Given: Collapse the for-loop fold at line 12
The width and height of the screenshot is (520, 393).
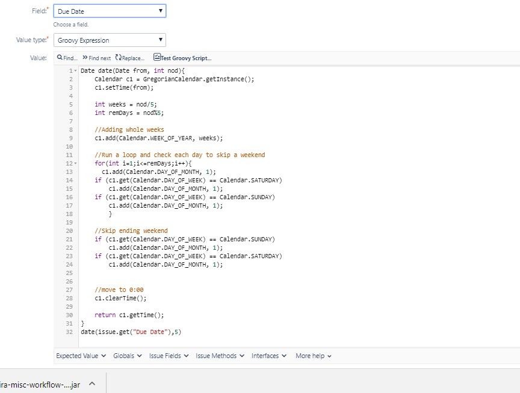Looking at the screenshot, I should pyautogui.click(x=75, y=163).
